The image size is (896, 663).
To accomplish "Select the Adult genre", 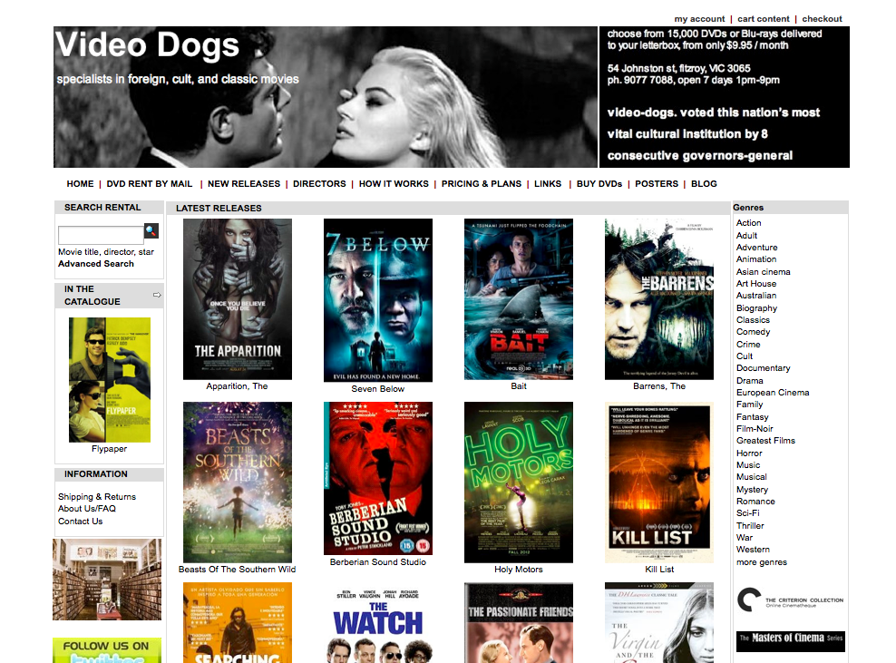I will point(746,236).
